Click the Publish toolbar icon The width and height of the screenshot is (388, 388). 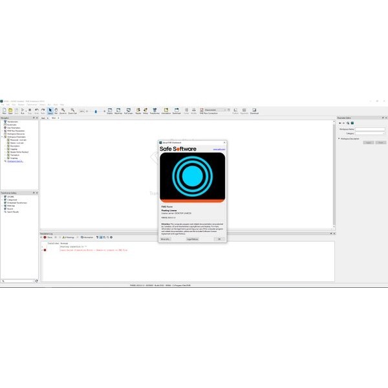[235, 111]
